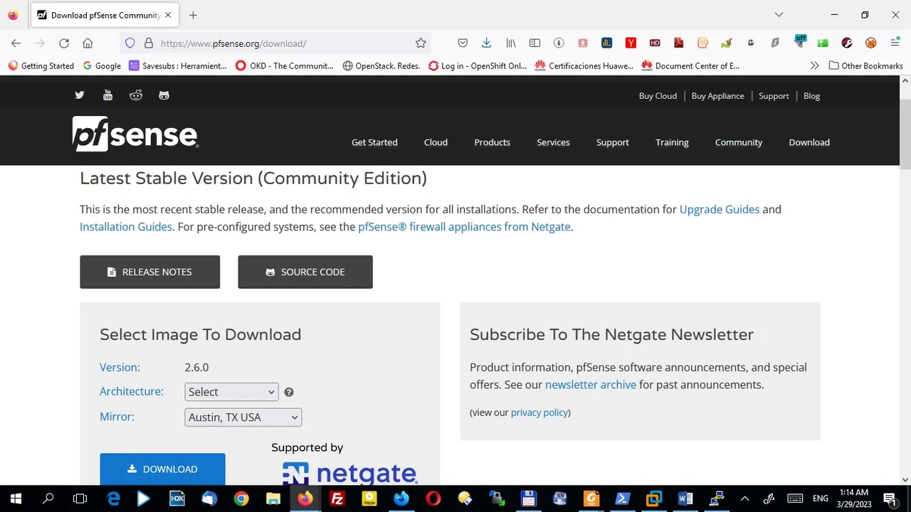Click the Release Notes button
Viewport: 911px width, 512px height.
149,272
